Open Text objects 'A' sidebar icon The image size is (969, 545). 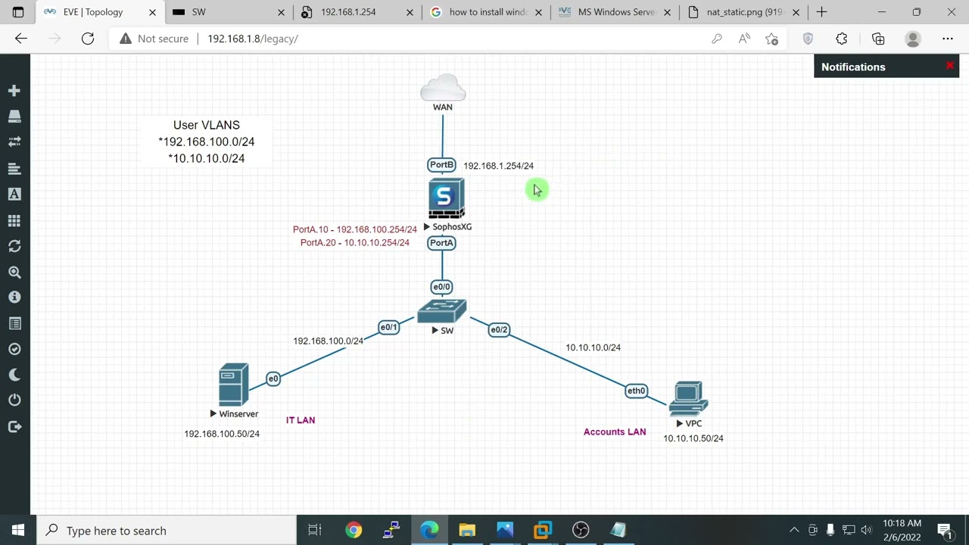click(x=14, y=195)
